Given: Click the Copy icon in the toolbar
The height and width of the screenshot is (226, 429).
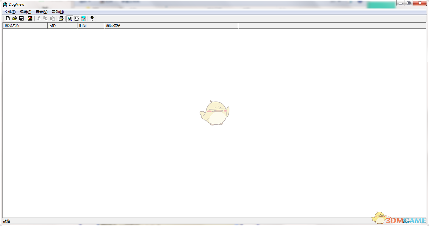Looking at the screenshot, I should 46,18.
